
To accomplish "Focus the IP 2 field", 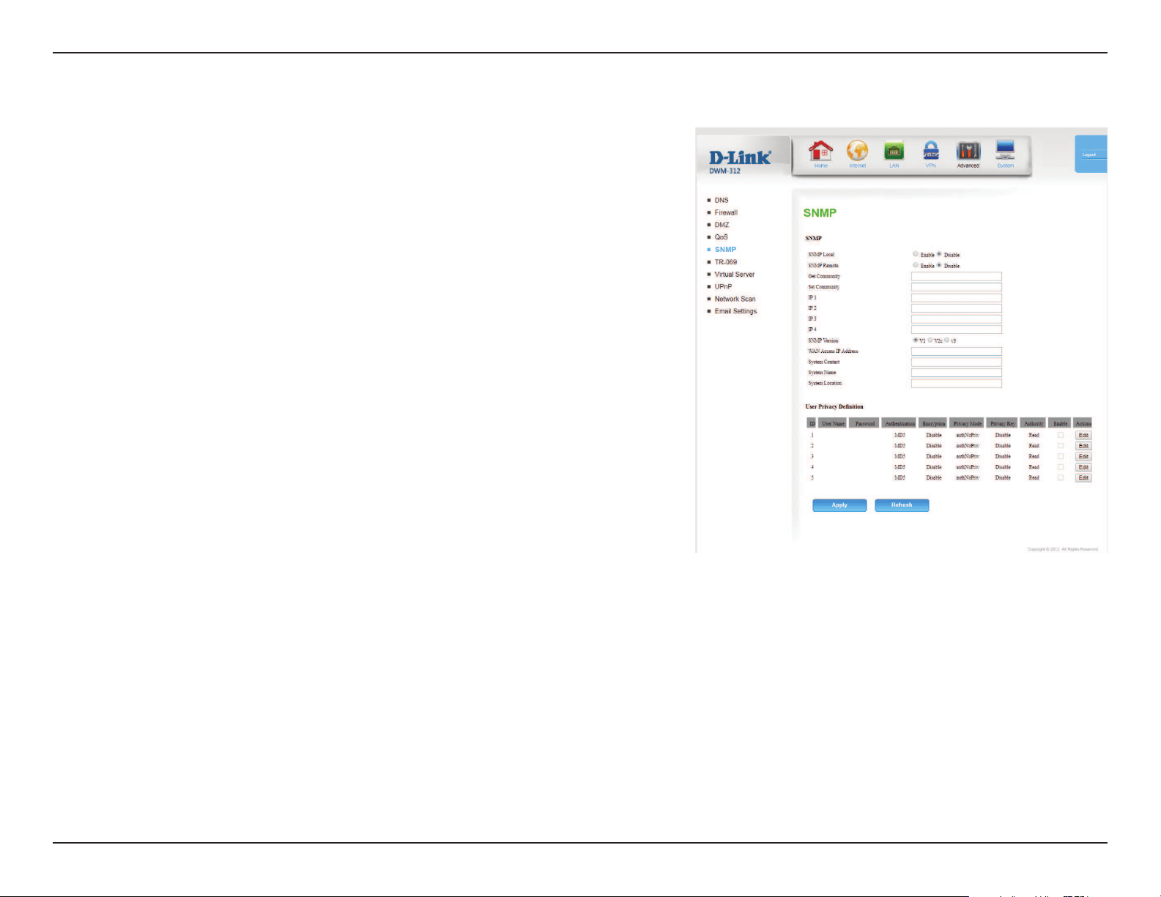I will (956, 308).
